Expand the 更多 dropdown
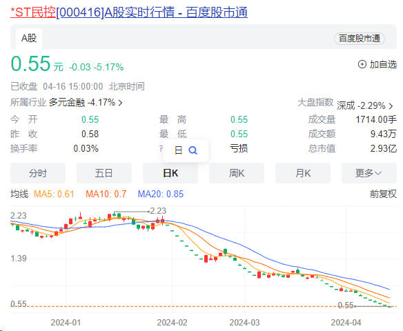 (368, 173)
